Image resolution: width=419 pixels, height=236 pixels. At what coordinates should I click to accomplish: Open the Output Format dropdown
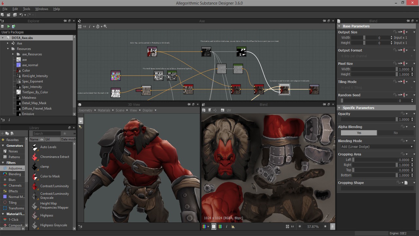pos(377,56)
